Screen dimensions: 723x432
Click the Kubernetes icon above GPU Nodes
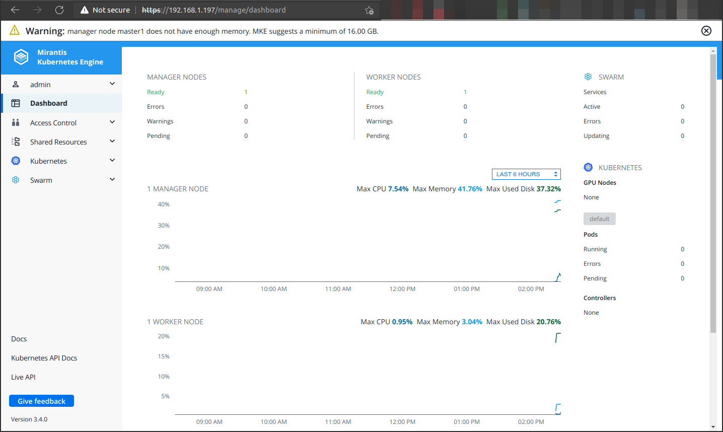[x=588, y=167]
